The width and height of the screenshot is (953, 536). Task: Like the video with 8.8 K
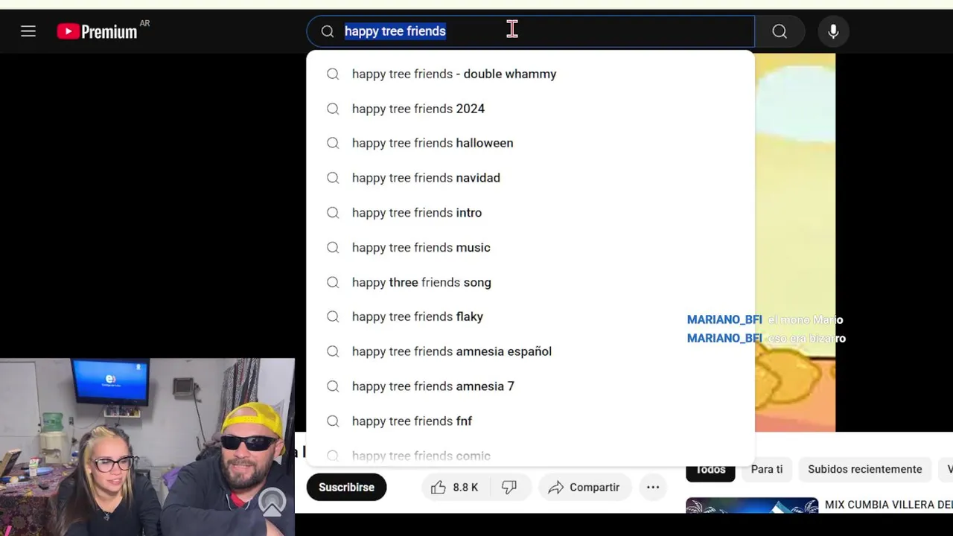click(x=454, y=487)
